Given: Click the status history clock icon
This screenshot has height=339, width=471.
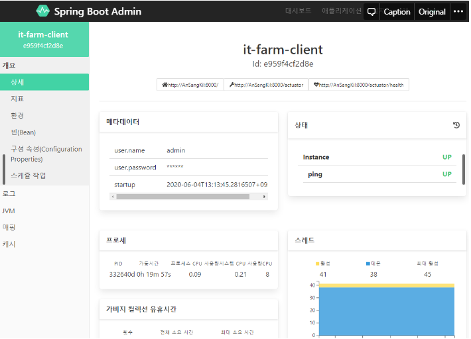Looking at the screenshot, I should [x=456, y=125].
